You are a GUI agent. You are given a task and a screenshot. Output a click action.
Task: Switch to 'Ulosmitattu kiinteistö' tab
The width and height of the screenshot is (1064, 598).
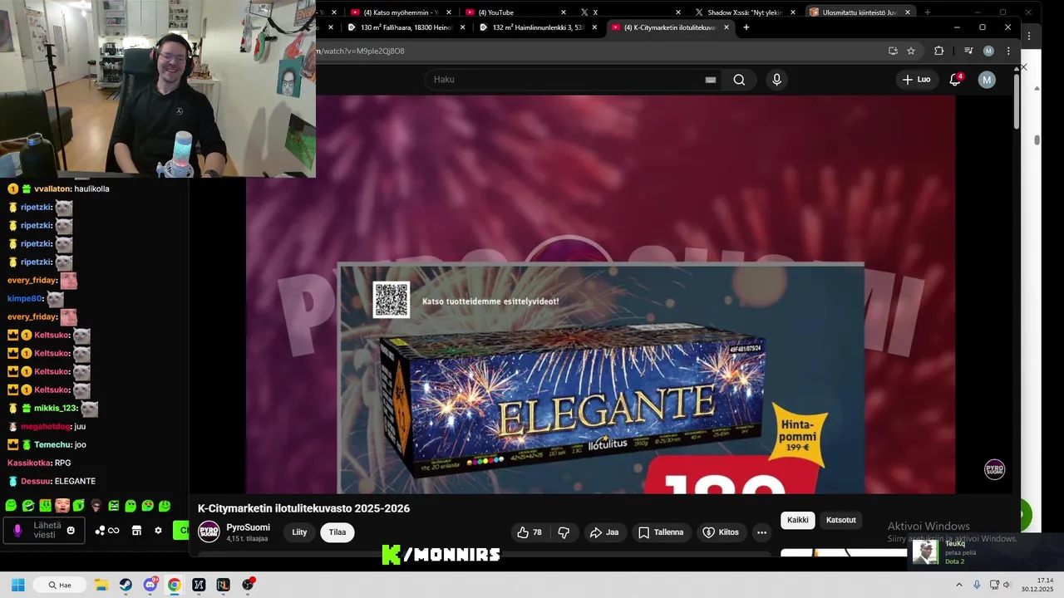tap(860, 12)
